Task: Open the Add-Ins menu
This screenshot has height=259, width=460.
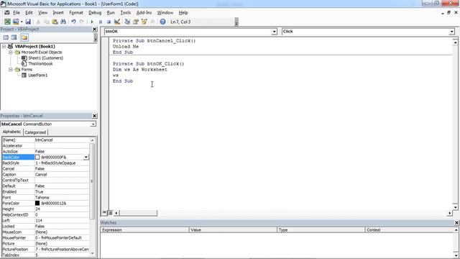Action: point(144,13)
